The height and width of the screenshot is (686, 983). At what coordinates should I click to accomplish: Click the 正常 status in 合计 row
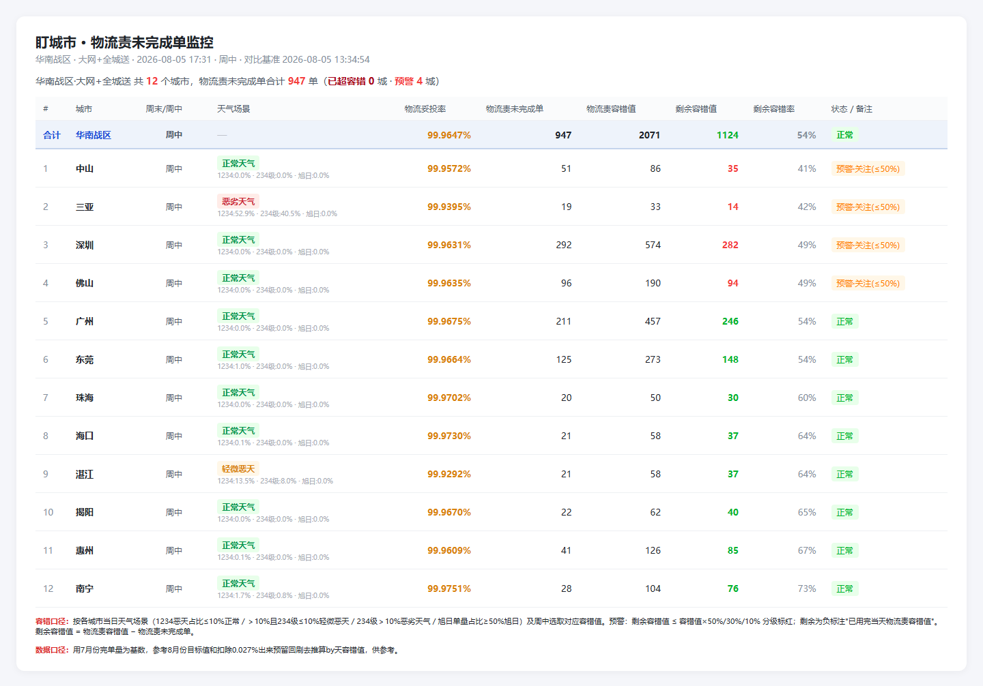click(844, 135)
